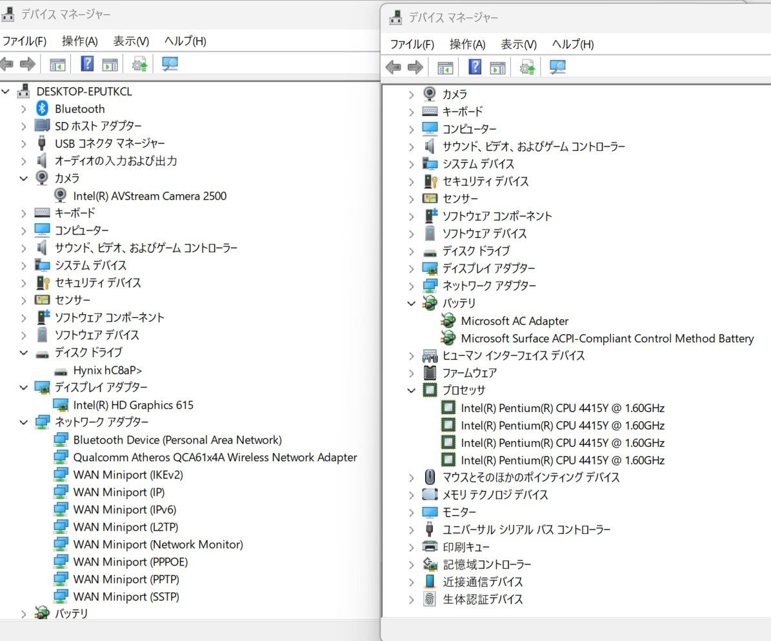Click the 印刷キュー printer icon
771x641 pixels.
coord(430,547)
